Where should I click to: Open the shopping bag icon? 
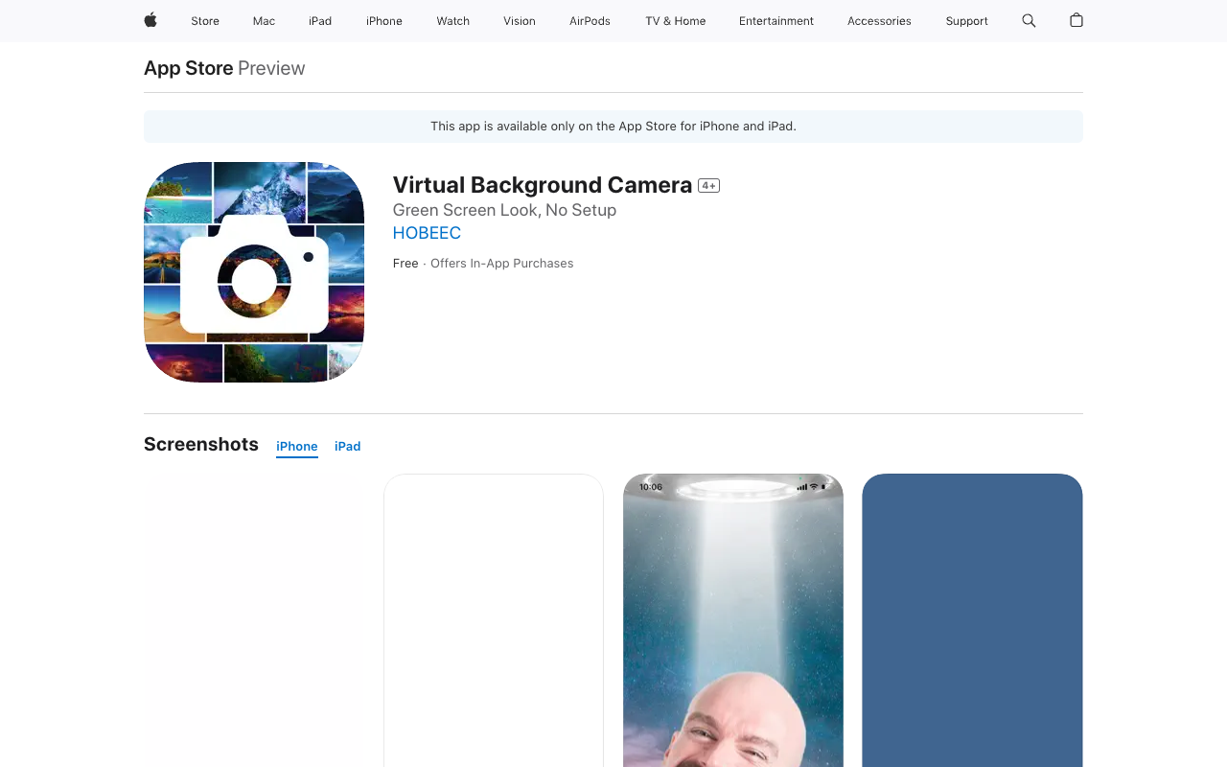click(x=1077, y=20)
